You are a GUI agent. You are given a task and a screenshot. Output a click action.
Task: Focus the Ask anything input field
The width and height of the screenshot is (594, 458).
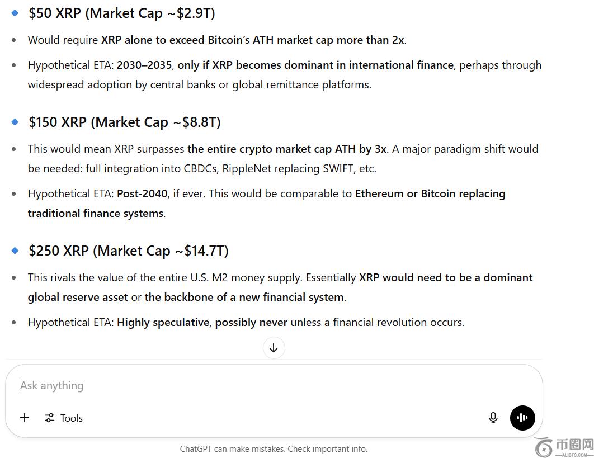click(x=252, y=385)
